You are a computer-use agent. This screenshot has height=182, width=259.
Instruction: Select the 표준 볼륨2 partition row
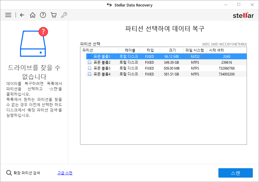(166, 63)
